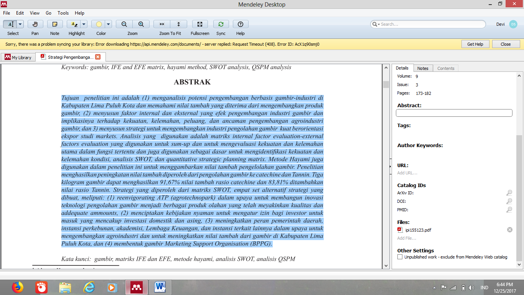Viewport: 524px width, 295px height.
Task: Open the File menu
Action: (x=7, y=13)
